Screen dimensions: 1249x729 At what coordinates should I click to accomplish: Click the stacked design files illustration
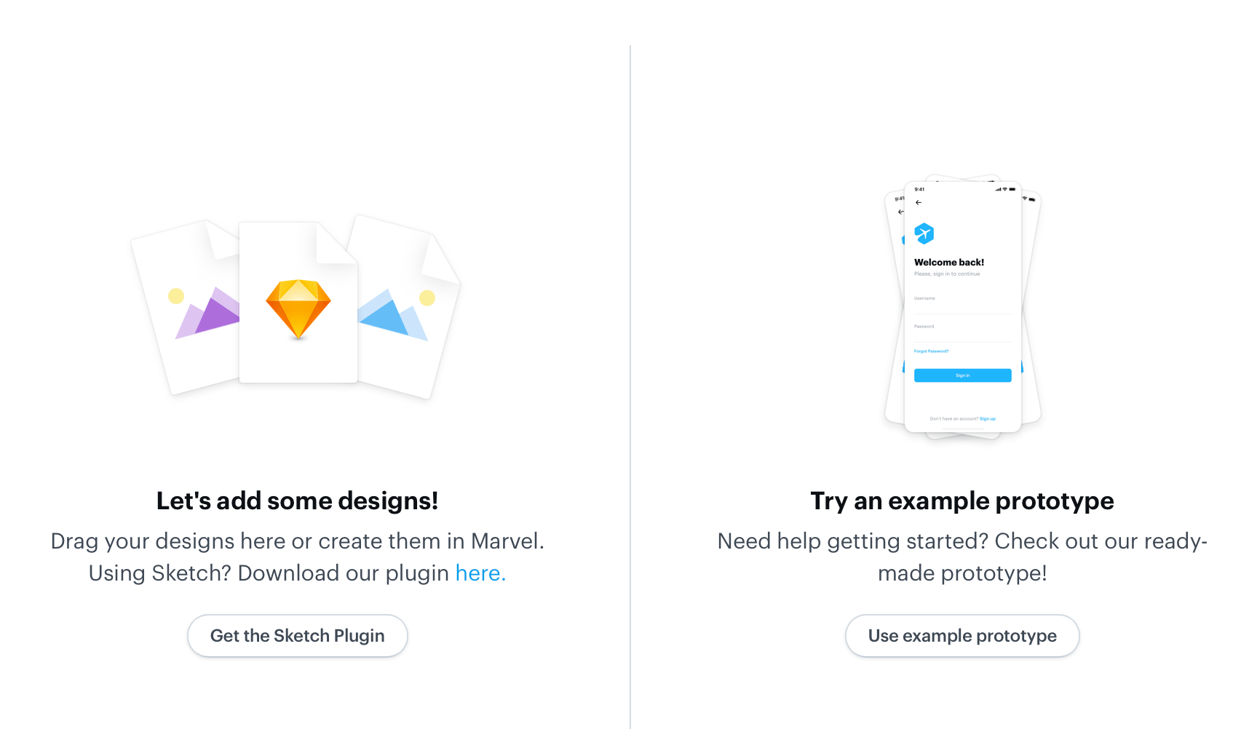point(297,306)
